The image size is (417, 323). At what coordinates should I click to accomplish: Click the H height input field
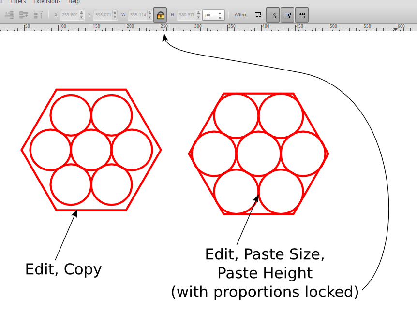coord(186,15)
